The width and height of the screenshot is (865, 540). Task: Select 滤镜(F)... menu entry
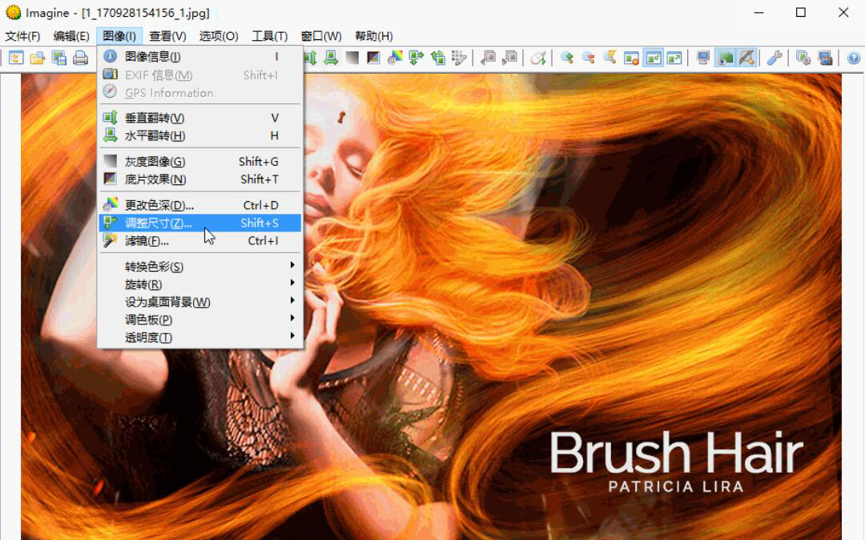point(199,240)
